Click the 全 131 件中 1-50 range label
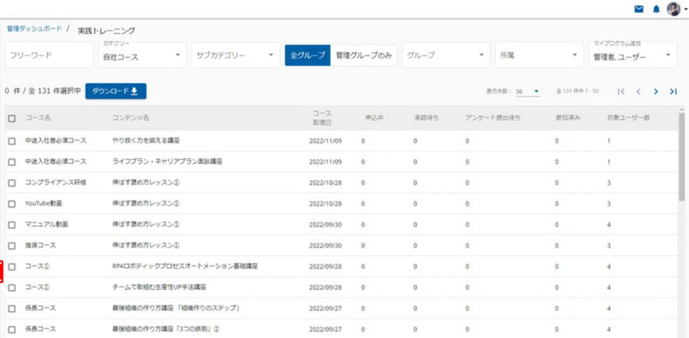 tap(578, 92)
